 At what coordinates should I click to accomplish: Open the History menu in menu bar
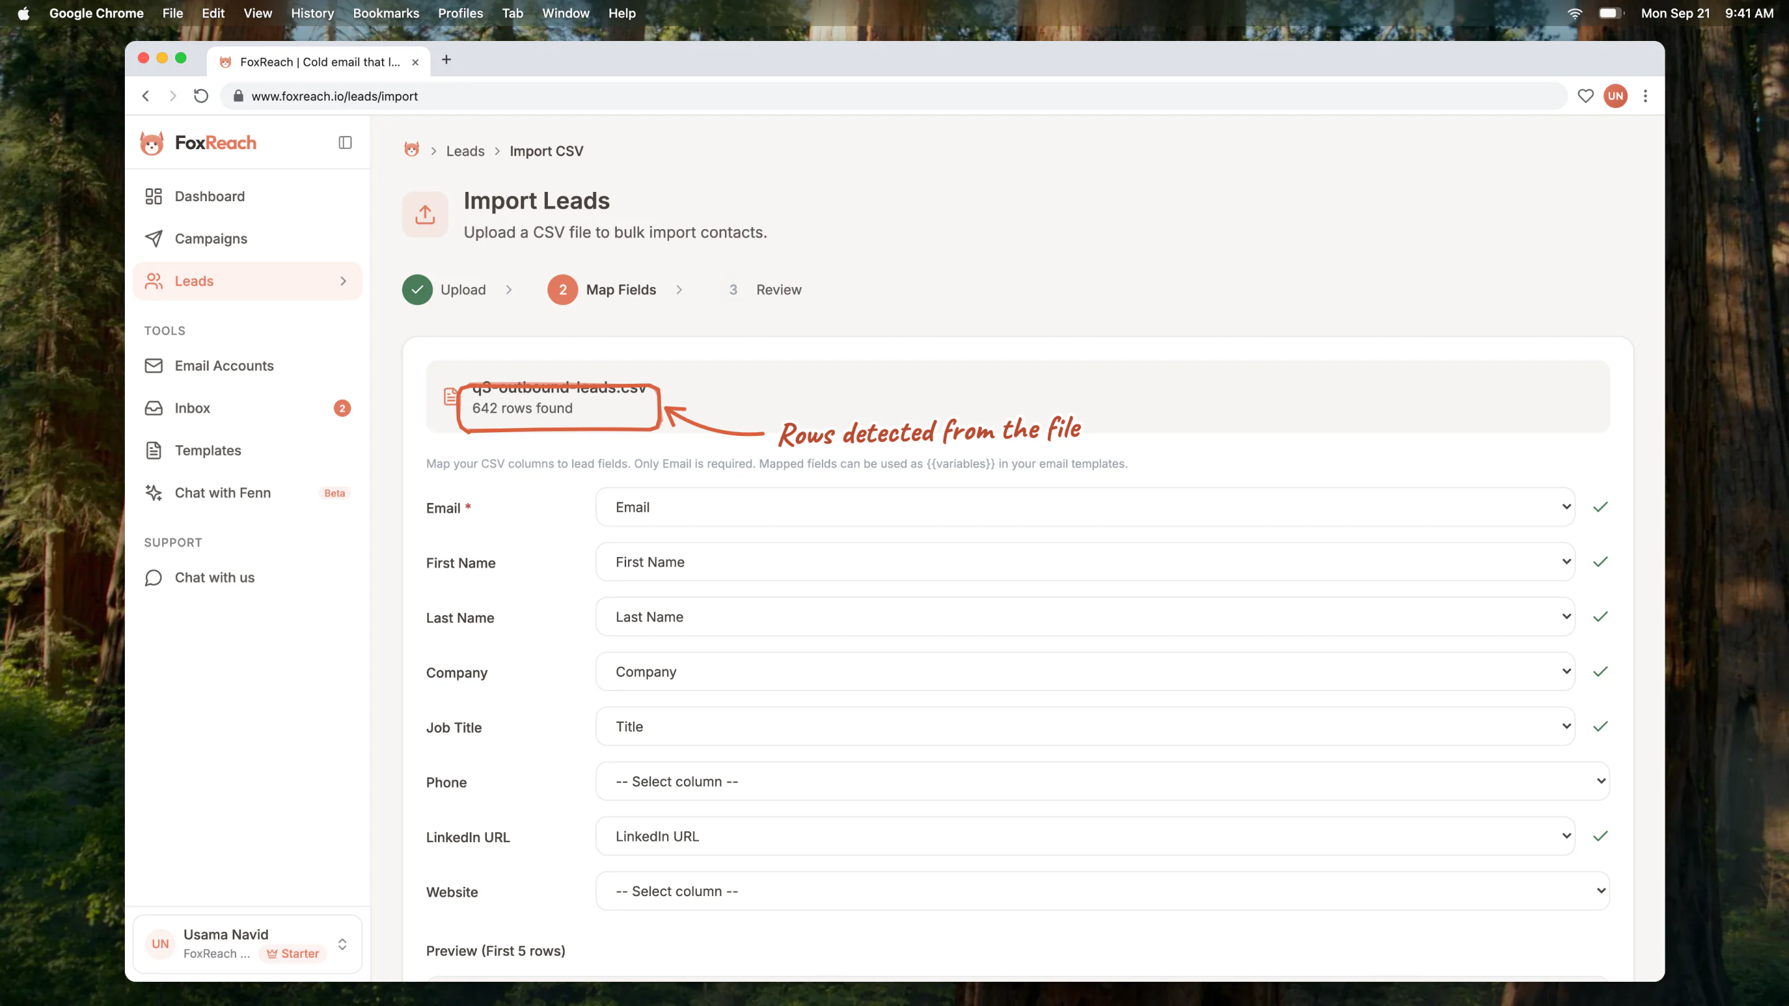(312, 13)
